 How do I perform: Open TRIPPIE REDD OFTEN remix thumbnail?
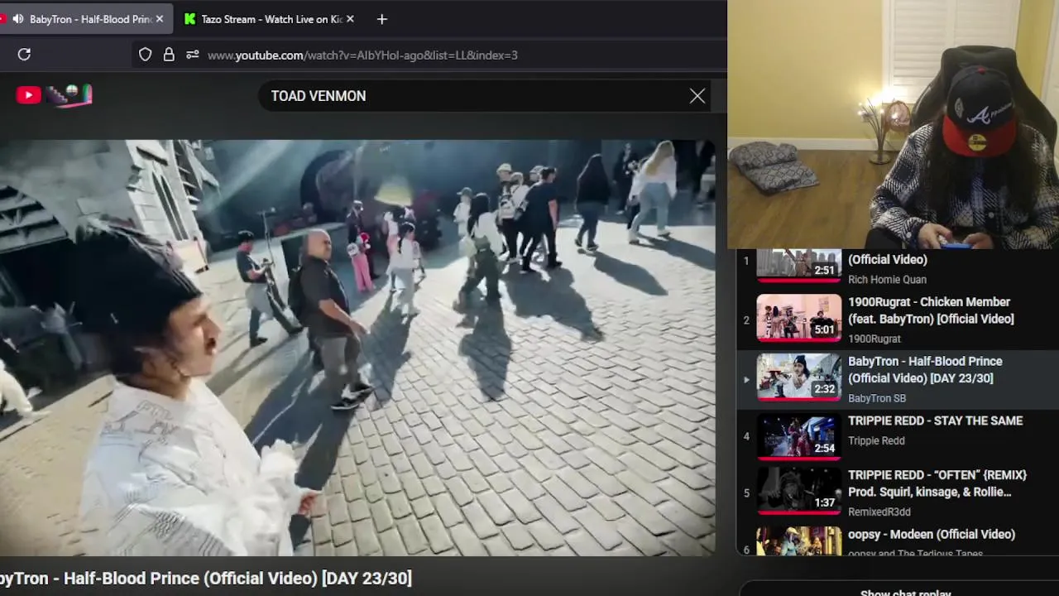(798, 492)
